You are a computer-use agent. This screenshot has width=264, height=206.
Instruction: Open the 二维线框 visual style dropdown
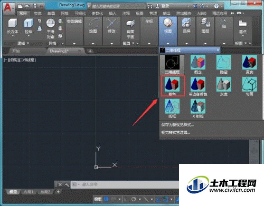pos(190,50)
